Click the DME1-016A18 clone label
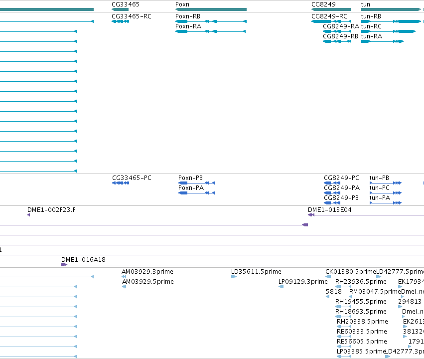424x359 pixels. 83,259
